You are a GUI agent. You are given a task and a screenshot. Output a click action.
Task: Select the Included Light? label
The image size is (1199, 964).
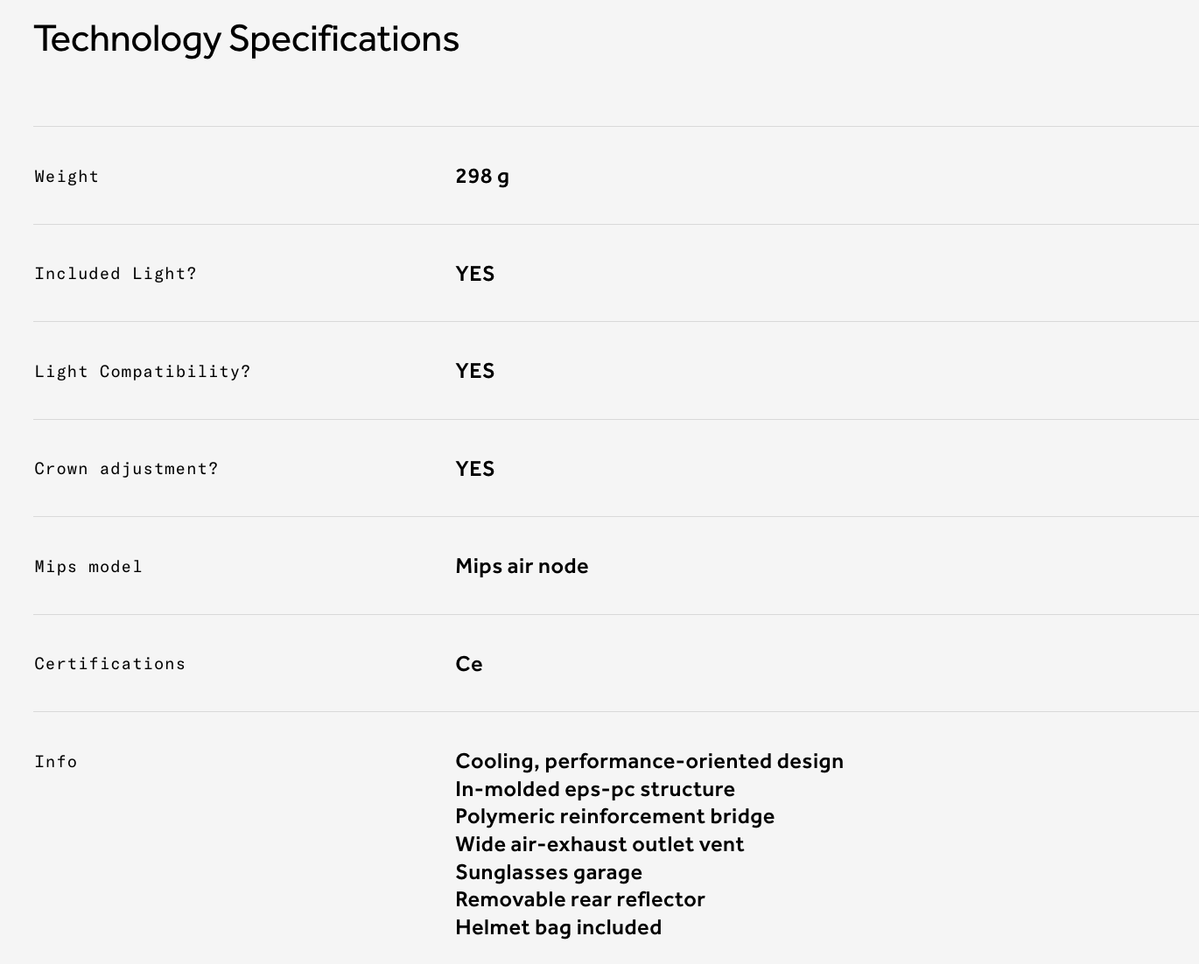(x=116, y=274)
